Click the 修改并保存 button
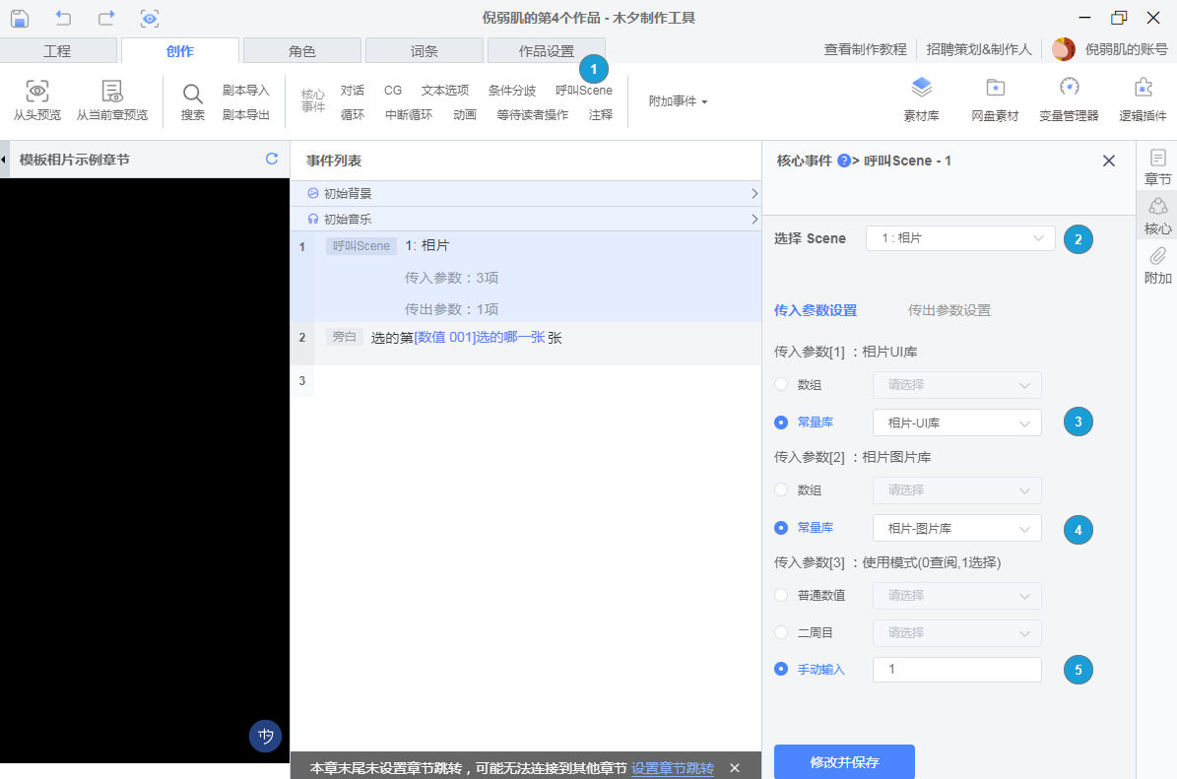The height and width of the screenshot is (779, 1177). pos(844,761)
